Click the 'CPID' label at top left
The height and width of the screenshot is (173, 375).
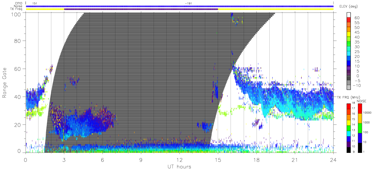click(19, 3)
